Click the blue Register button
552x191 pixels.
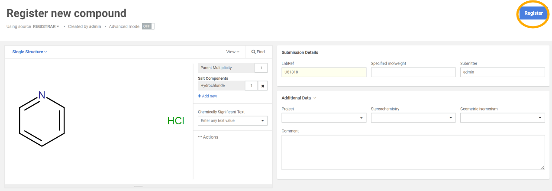(533, 13)
